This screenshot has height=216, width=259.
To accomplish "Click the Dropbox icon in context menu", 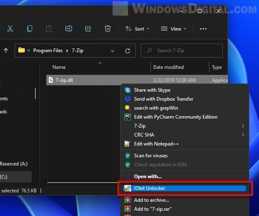I will coord(128,99).
